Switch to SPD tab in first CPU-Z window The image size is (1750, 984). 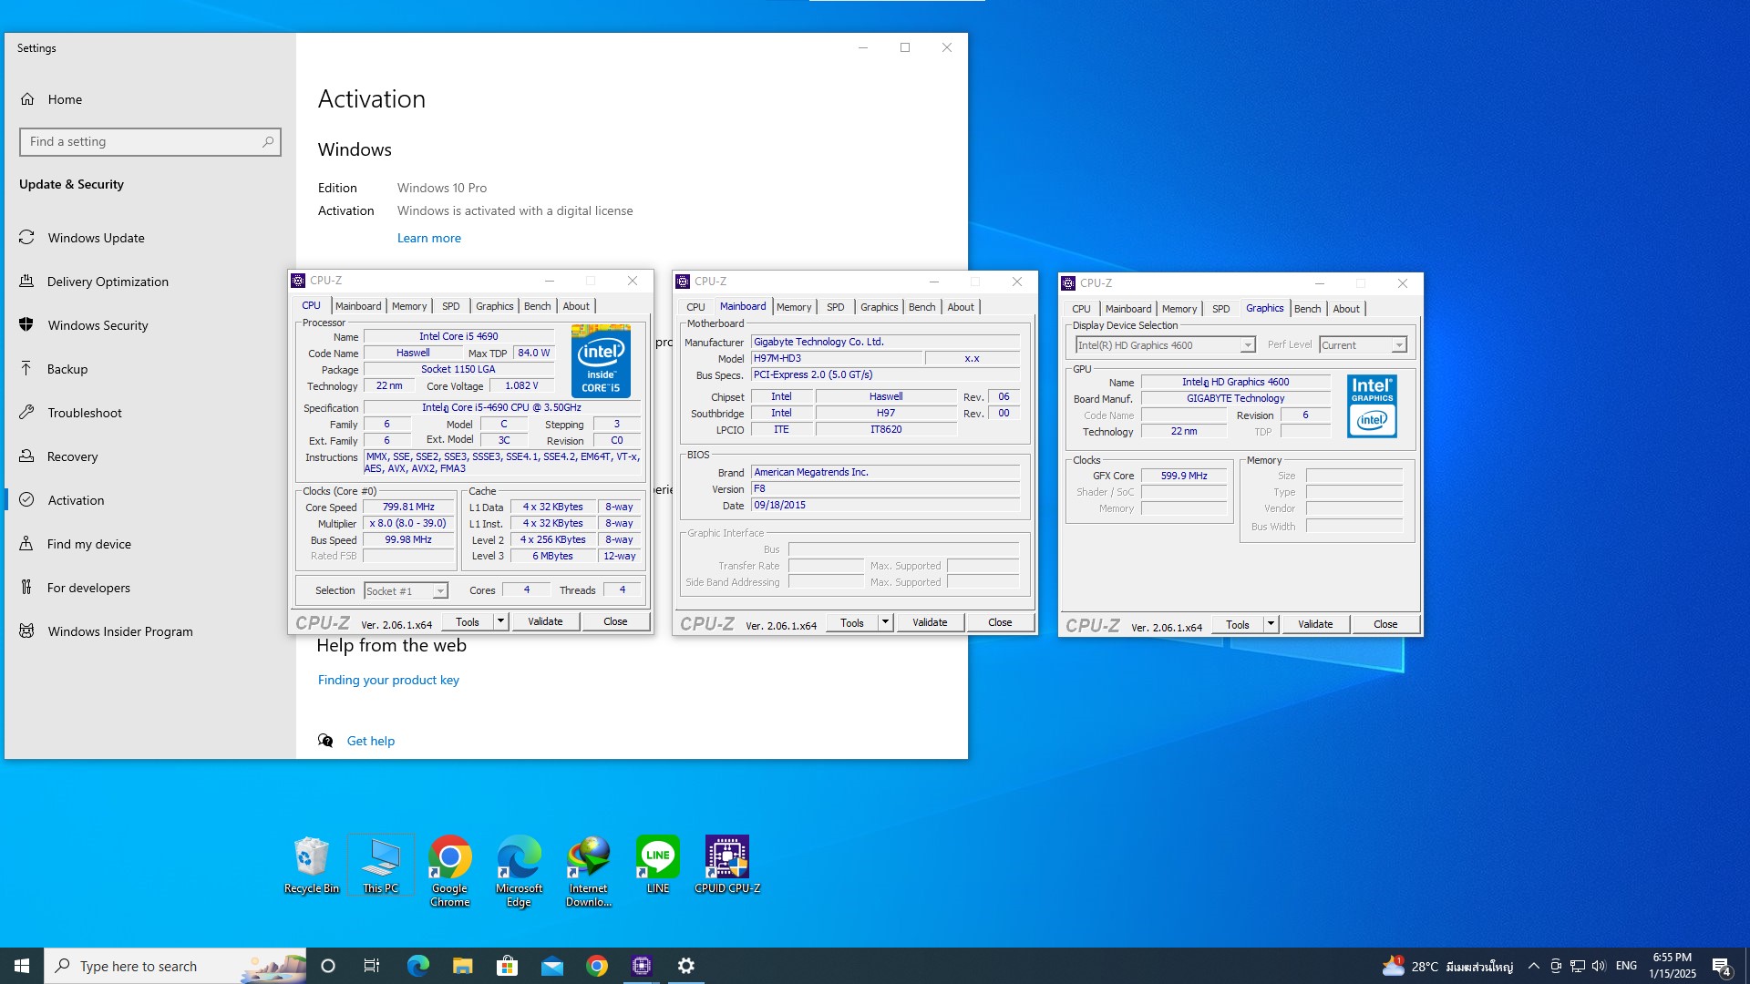[451, 306]
